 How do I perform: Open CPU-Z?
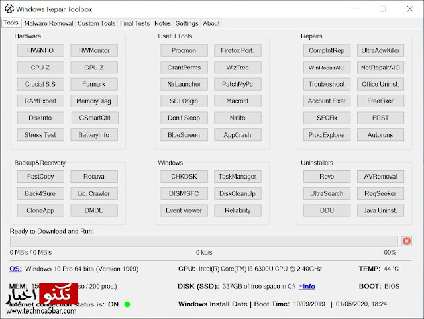click(40, 68)
